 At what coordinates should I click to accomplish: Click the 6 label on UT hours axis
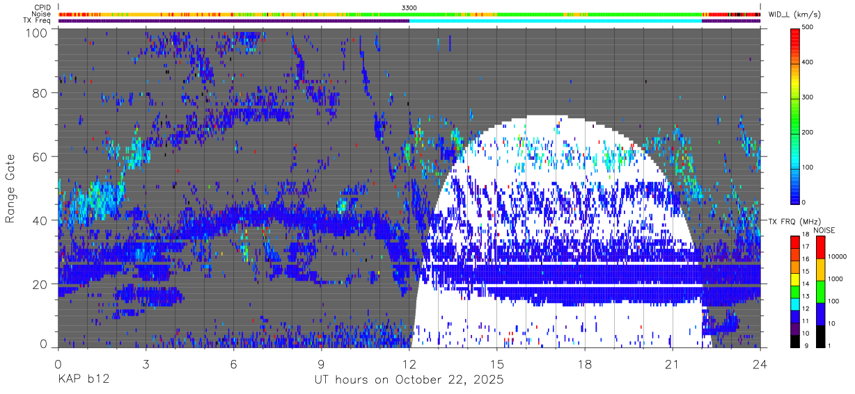point(233,364)
